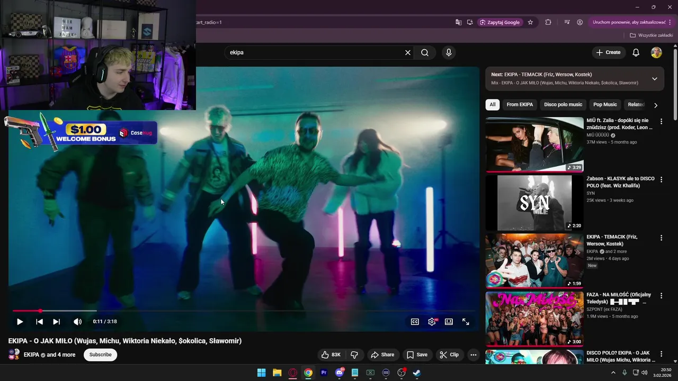Open EKIPA - TEMACIK video thumbnail
This screenshot has height=381, width=678.
point(534,261)
